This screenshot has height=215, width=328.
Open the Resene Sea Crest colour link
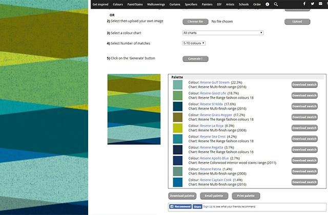[x=213, y=137]
